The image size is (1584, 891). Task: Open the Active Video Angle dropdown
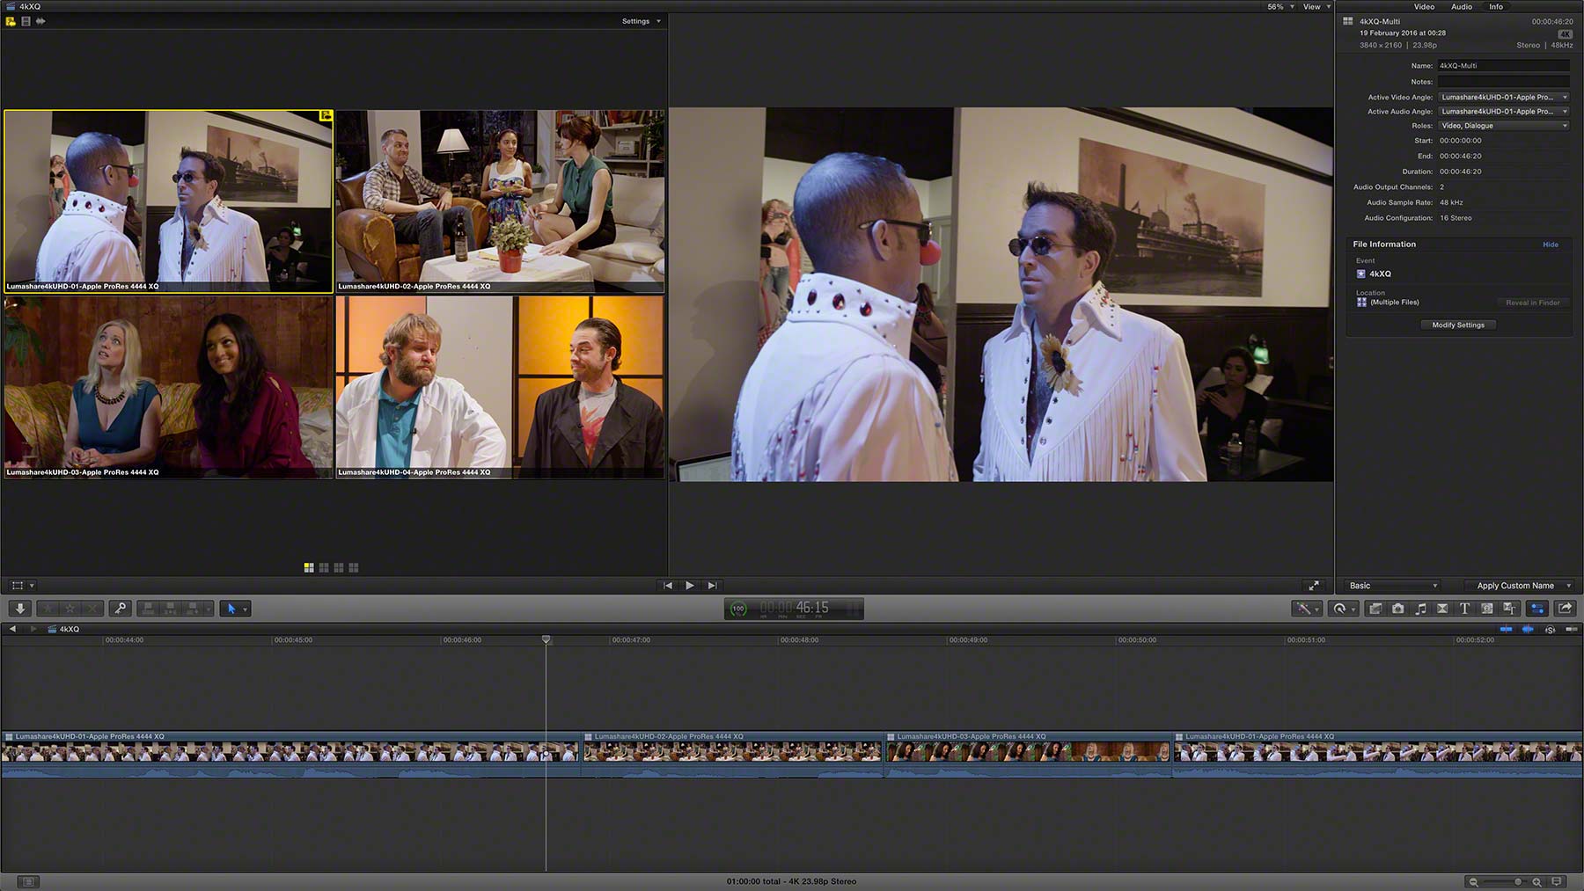point(1504,98)
